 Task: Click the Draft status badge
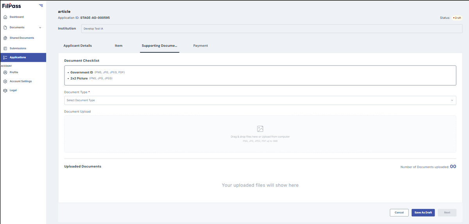coord(457,18)
